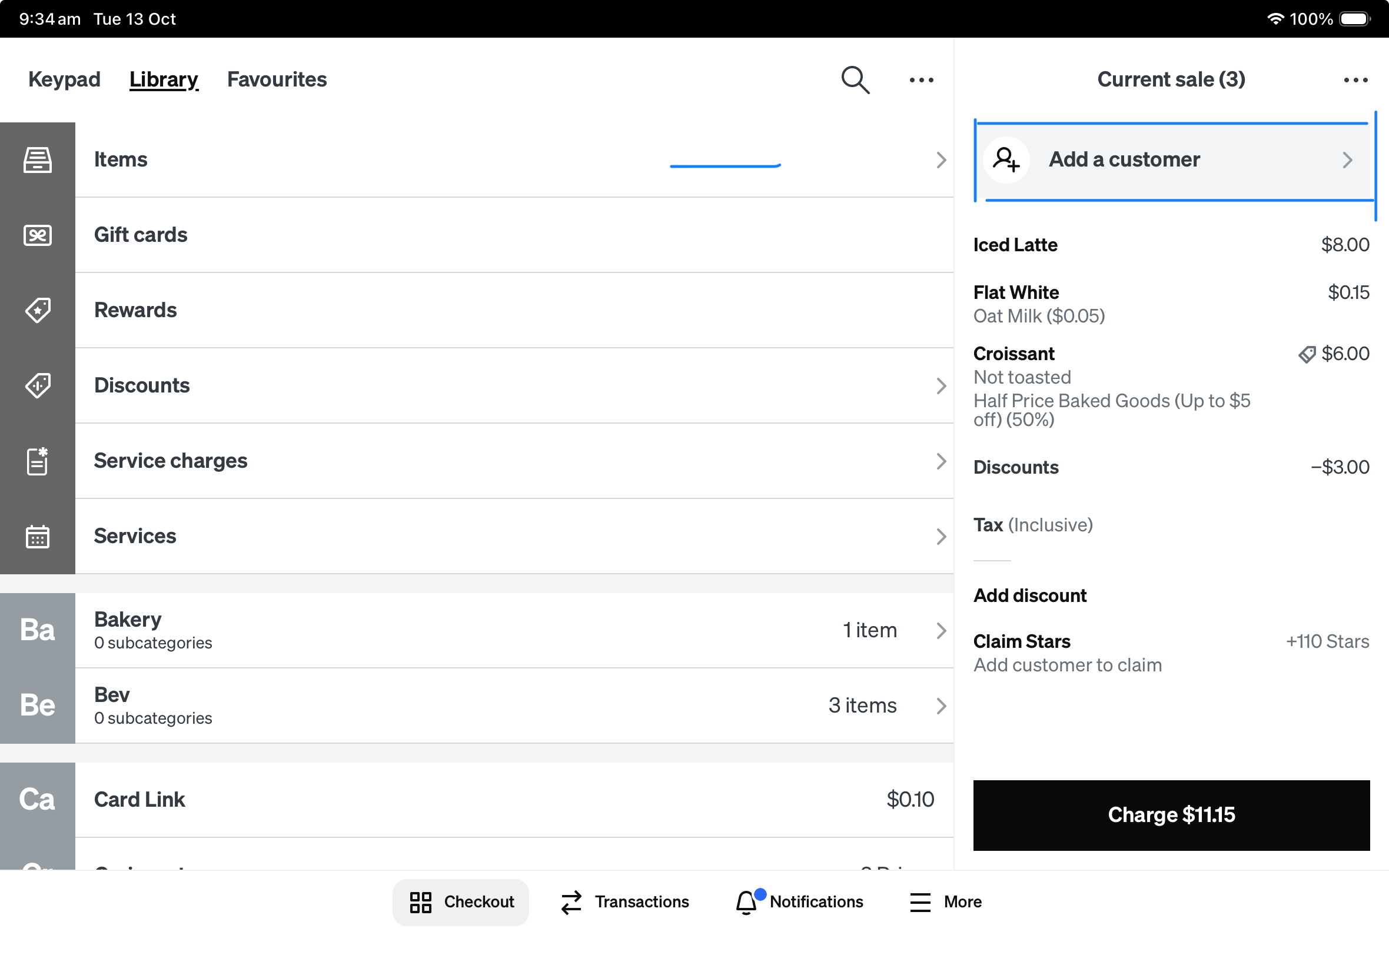This screenshot has height=965, width=1389.
Task: Open the Current sale three-dot menu
Action: click(1355, 80)
